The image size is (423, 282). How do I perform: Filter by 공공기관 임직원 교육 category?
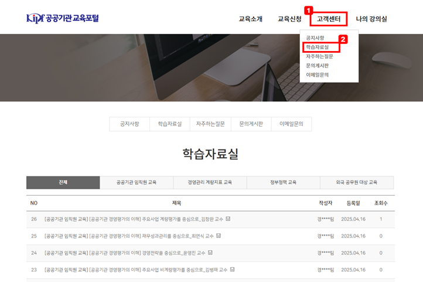click(137, 182)
